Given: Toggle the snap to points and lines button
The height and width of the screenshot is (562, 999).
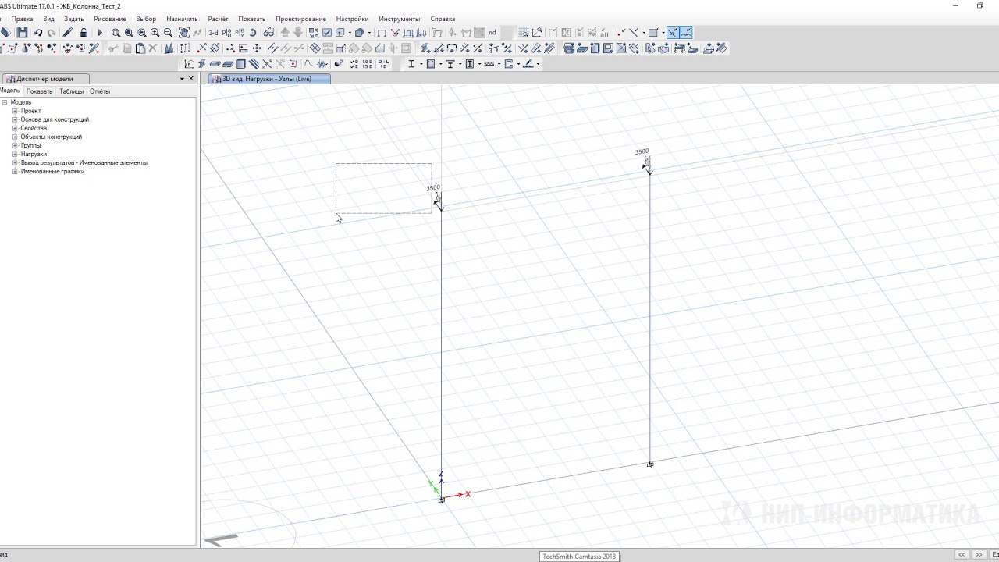Looking at the screenshot, I should pos(672,33).
